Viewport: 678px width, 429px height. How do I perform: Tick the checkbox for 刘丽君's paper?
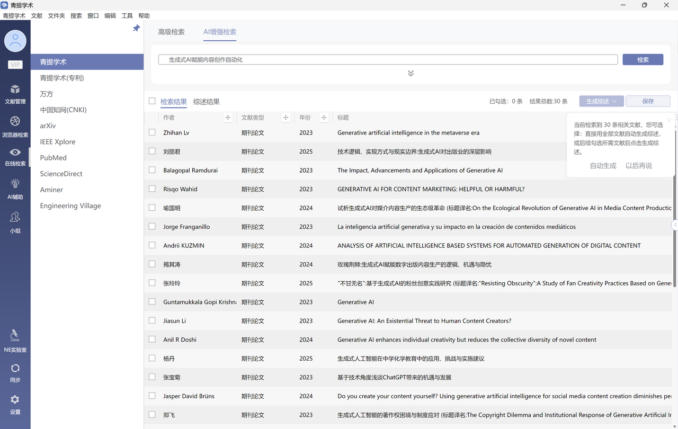pos(152,151)
